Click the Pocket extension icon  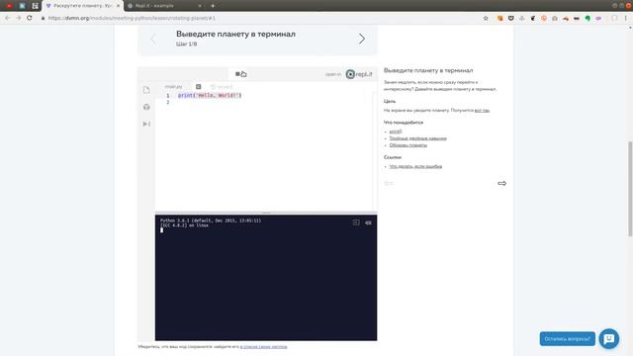point(511,18)
